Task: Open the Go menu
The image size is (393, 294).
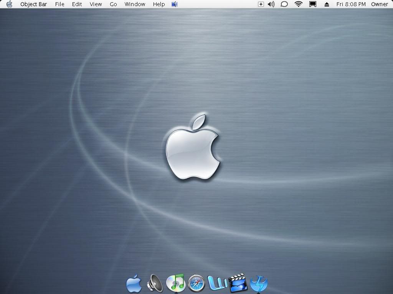Action: point(113,4)
